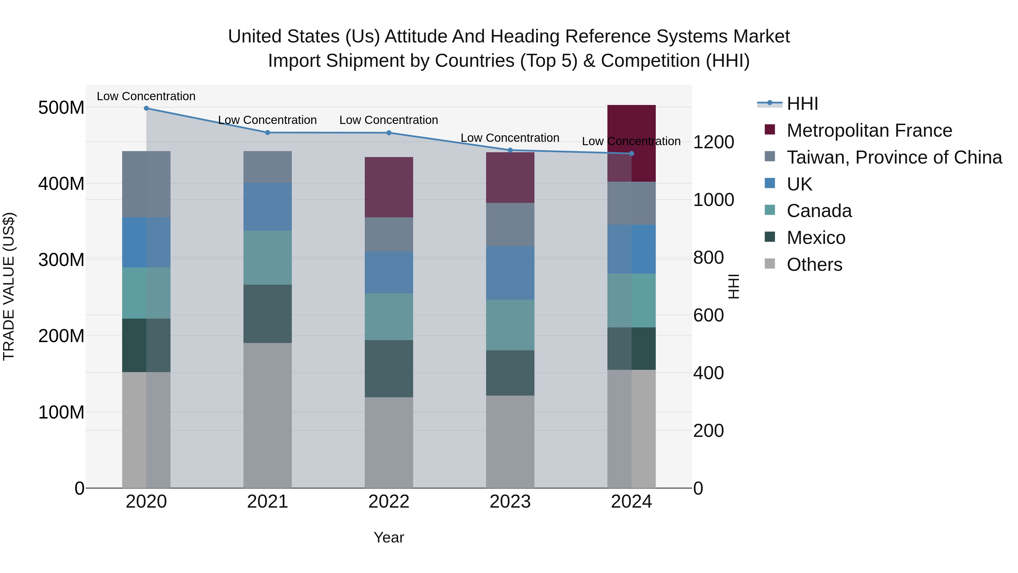Click the 2020 x-axis label

click(146, 502)
